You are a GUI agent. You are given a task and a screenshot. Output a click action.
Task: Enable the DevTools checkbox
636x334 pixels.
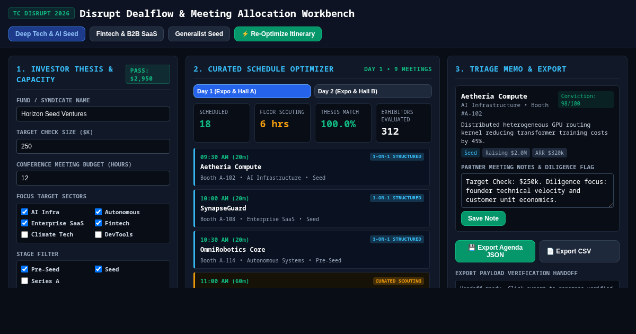[99, 234]
